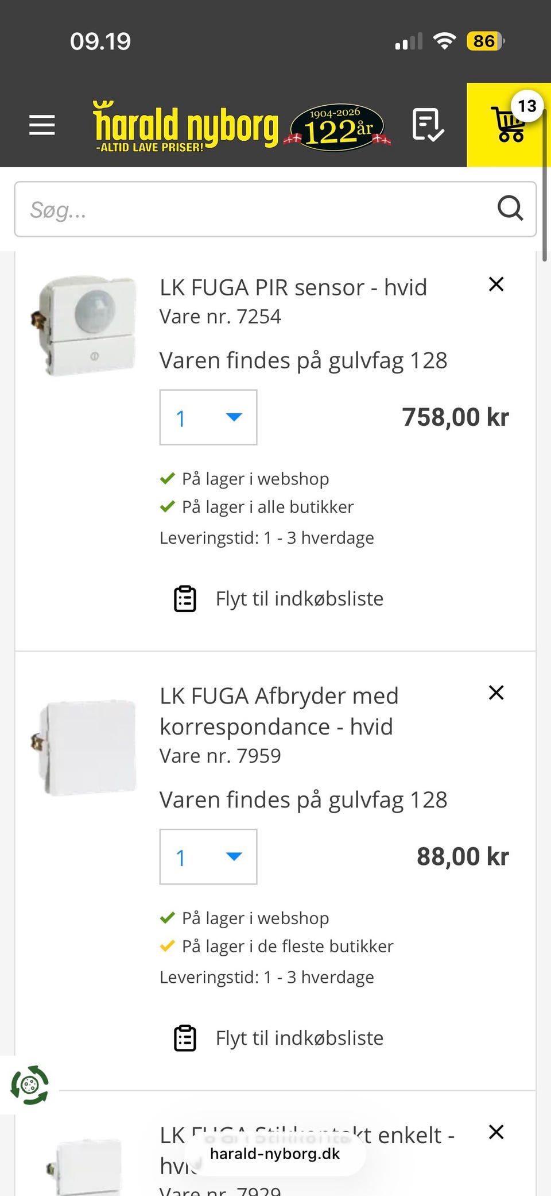Viewport: 551px width, 1196px height.
Task: Open LK FUGA PIR sensor product title
Action: click(x=293, y=287)
